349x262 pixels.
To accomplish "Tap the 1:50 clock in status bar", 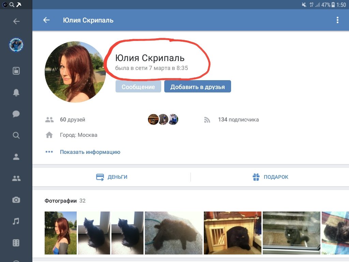I will tap(341, 5).
